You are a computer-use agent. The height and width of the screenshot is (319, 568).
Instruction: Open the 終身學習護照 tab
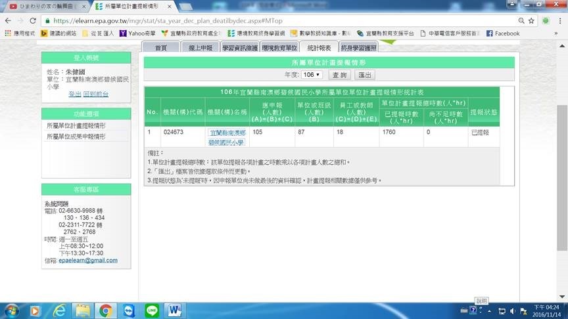point(358,48)
